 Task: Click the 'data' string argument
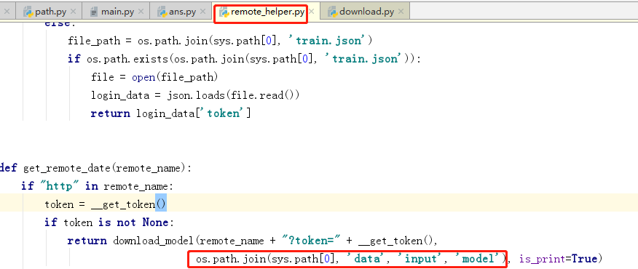click(x=365, y=259)
